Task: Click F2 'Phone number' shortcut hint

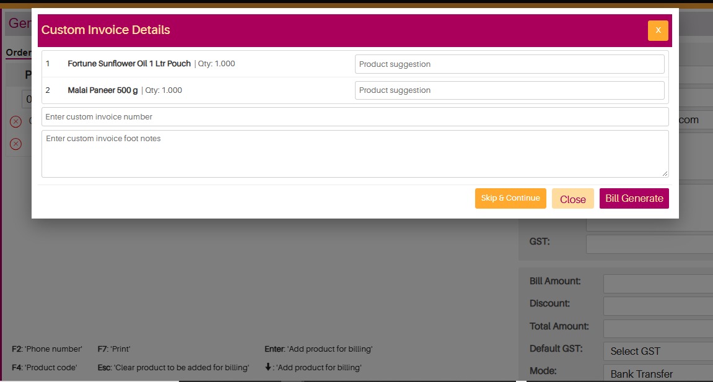Action: [x=47, y=349]
